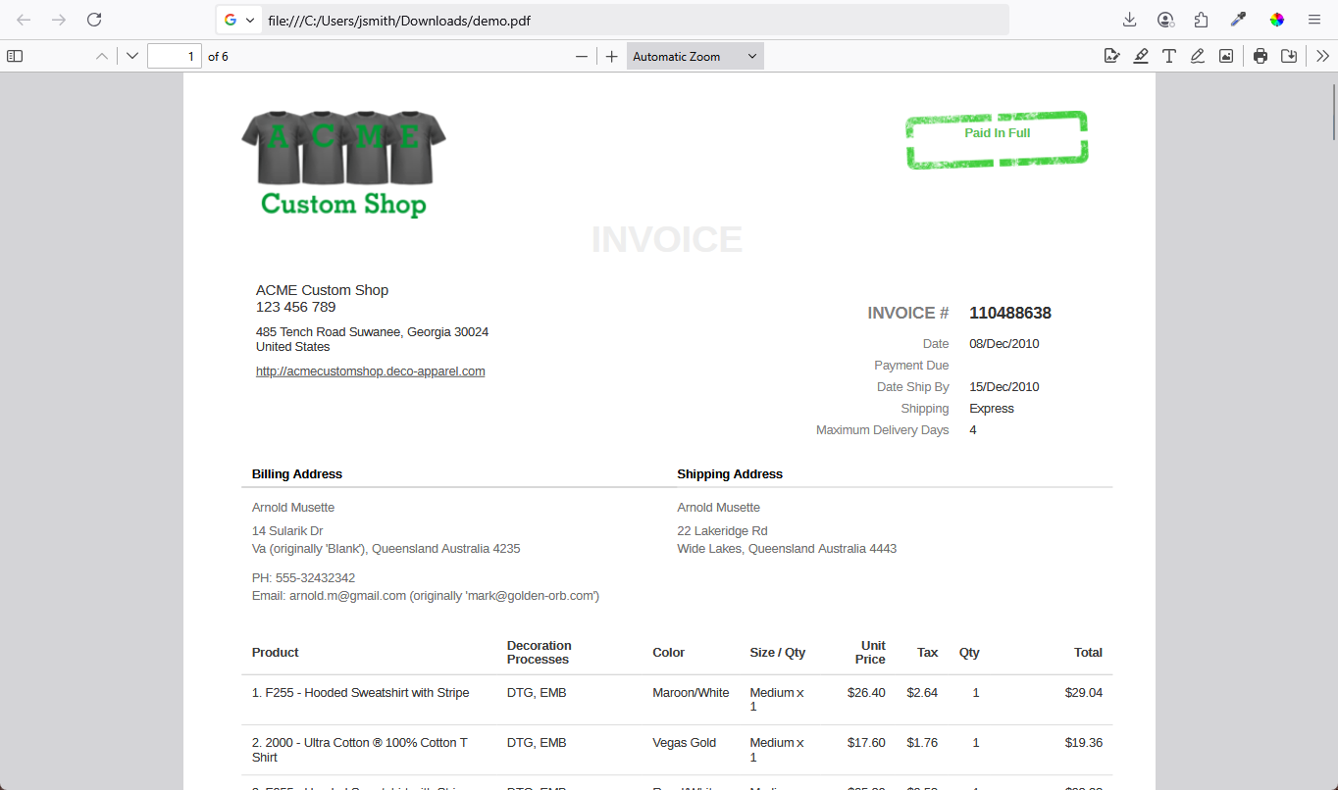The height and width of the screenshot is (790, 1338).
Task: Select the add Image tool
Action: [x=1226, y=57]
